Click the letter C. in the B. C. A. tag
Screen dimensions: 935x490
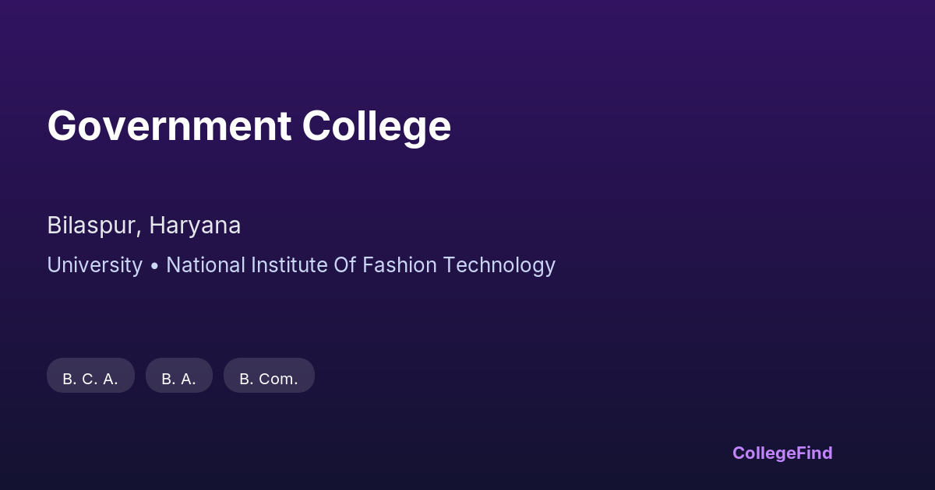(x=90, y=379)
